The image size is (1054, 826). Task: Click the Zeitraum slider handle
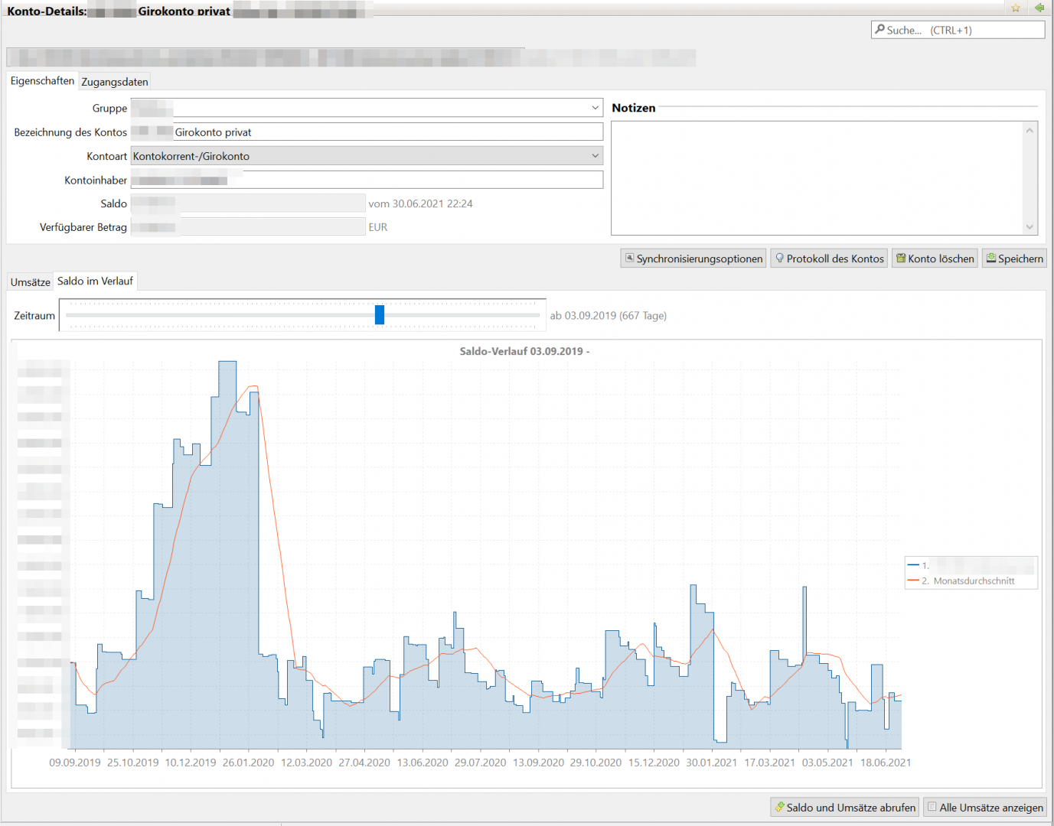click(379, 315)
